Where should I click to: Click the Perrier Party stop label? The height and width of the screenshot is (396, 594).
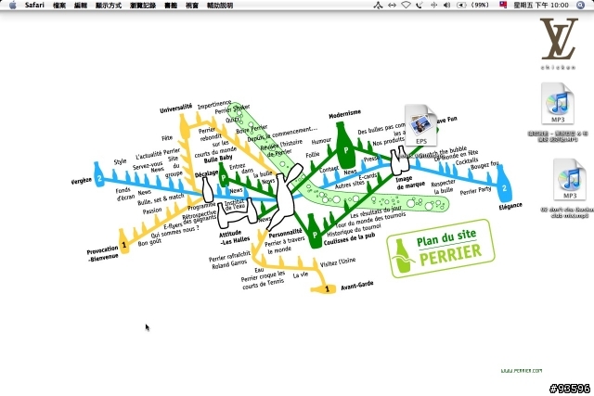click(x=475, y=190)
